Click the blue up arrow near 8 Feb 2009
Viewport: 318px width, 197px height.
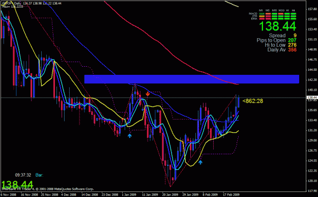[200, 162]
